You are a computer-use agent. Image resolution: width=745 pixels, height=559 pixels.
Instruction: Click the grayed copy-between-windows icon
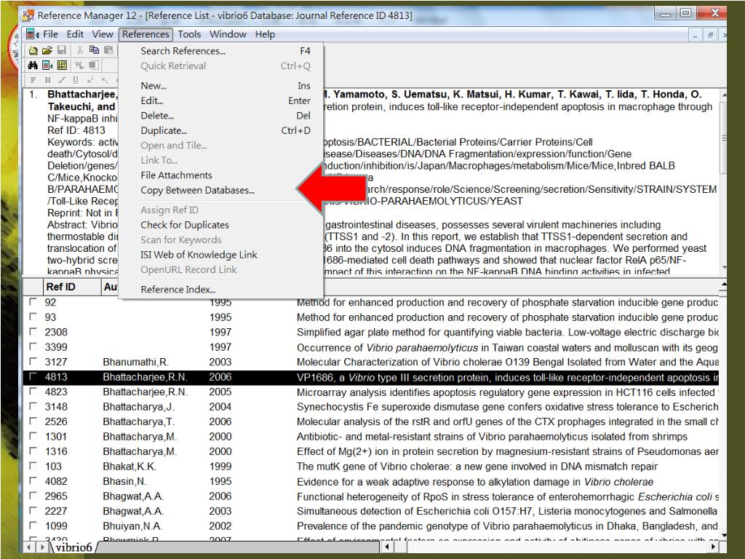click(x=94, y=65)
